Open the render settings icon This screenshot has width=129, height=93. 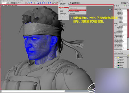[x=75, y=3]
